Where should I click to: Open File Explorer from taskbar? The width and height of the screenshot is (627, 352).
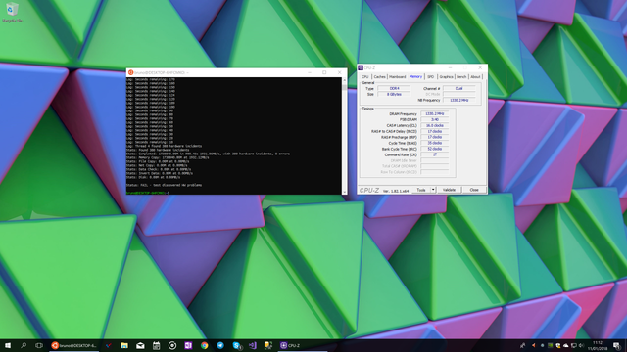pyautogui.click(x=124, y=345)
